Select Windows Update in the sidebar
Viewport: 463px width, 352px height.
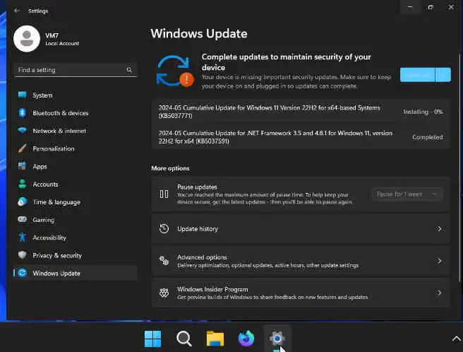(x=75, y=273)
